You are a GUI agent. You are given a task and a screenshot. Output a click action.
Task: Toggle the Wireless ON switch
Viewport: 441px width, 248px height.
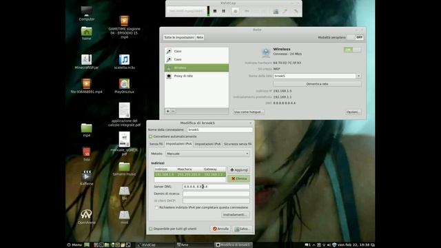(x=352, y=50)
